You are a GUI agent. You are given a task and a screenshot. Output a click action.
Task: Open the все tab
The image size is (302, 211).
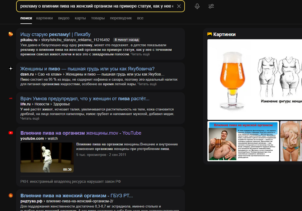[x=140, y=18]
